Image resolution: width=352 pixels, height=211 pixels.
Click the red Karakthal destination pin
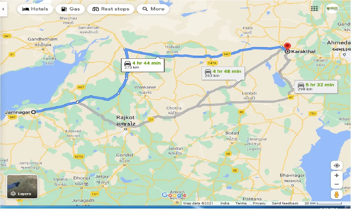click(287, 46)
